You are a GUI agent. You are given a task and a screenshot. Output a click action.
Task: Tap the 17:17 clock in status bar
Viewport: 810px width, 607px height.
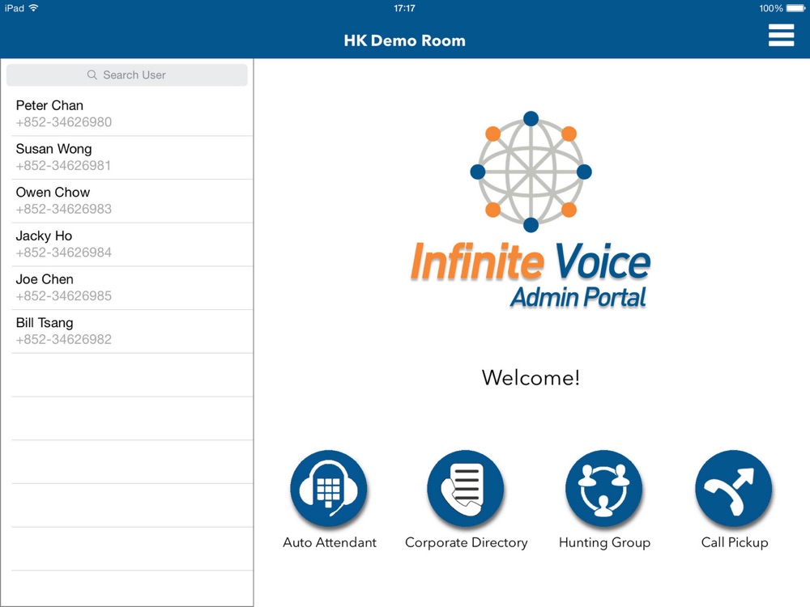point(404,8)
